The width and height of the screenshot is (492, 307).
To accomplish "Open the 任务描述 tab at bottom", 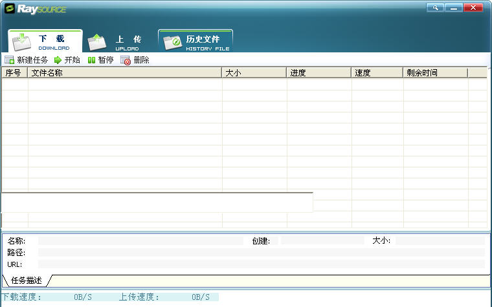I will (x=27, y=281).
